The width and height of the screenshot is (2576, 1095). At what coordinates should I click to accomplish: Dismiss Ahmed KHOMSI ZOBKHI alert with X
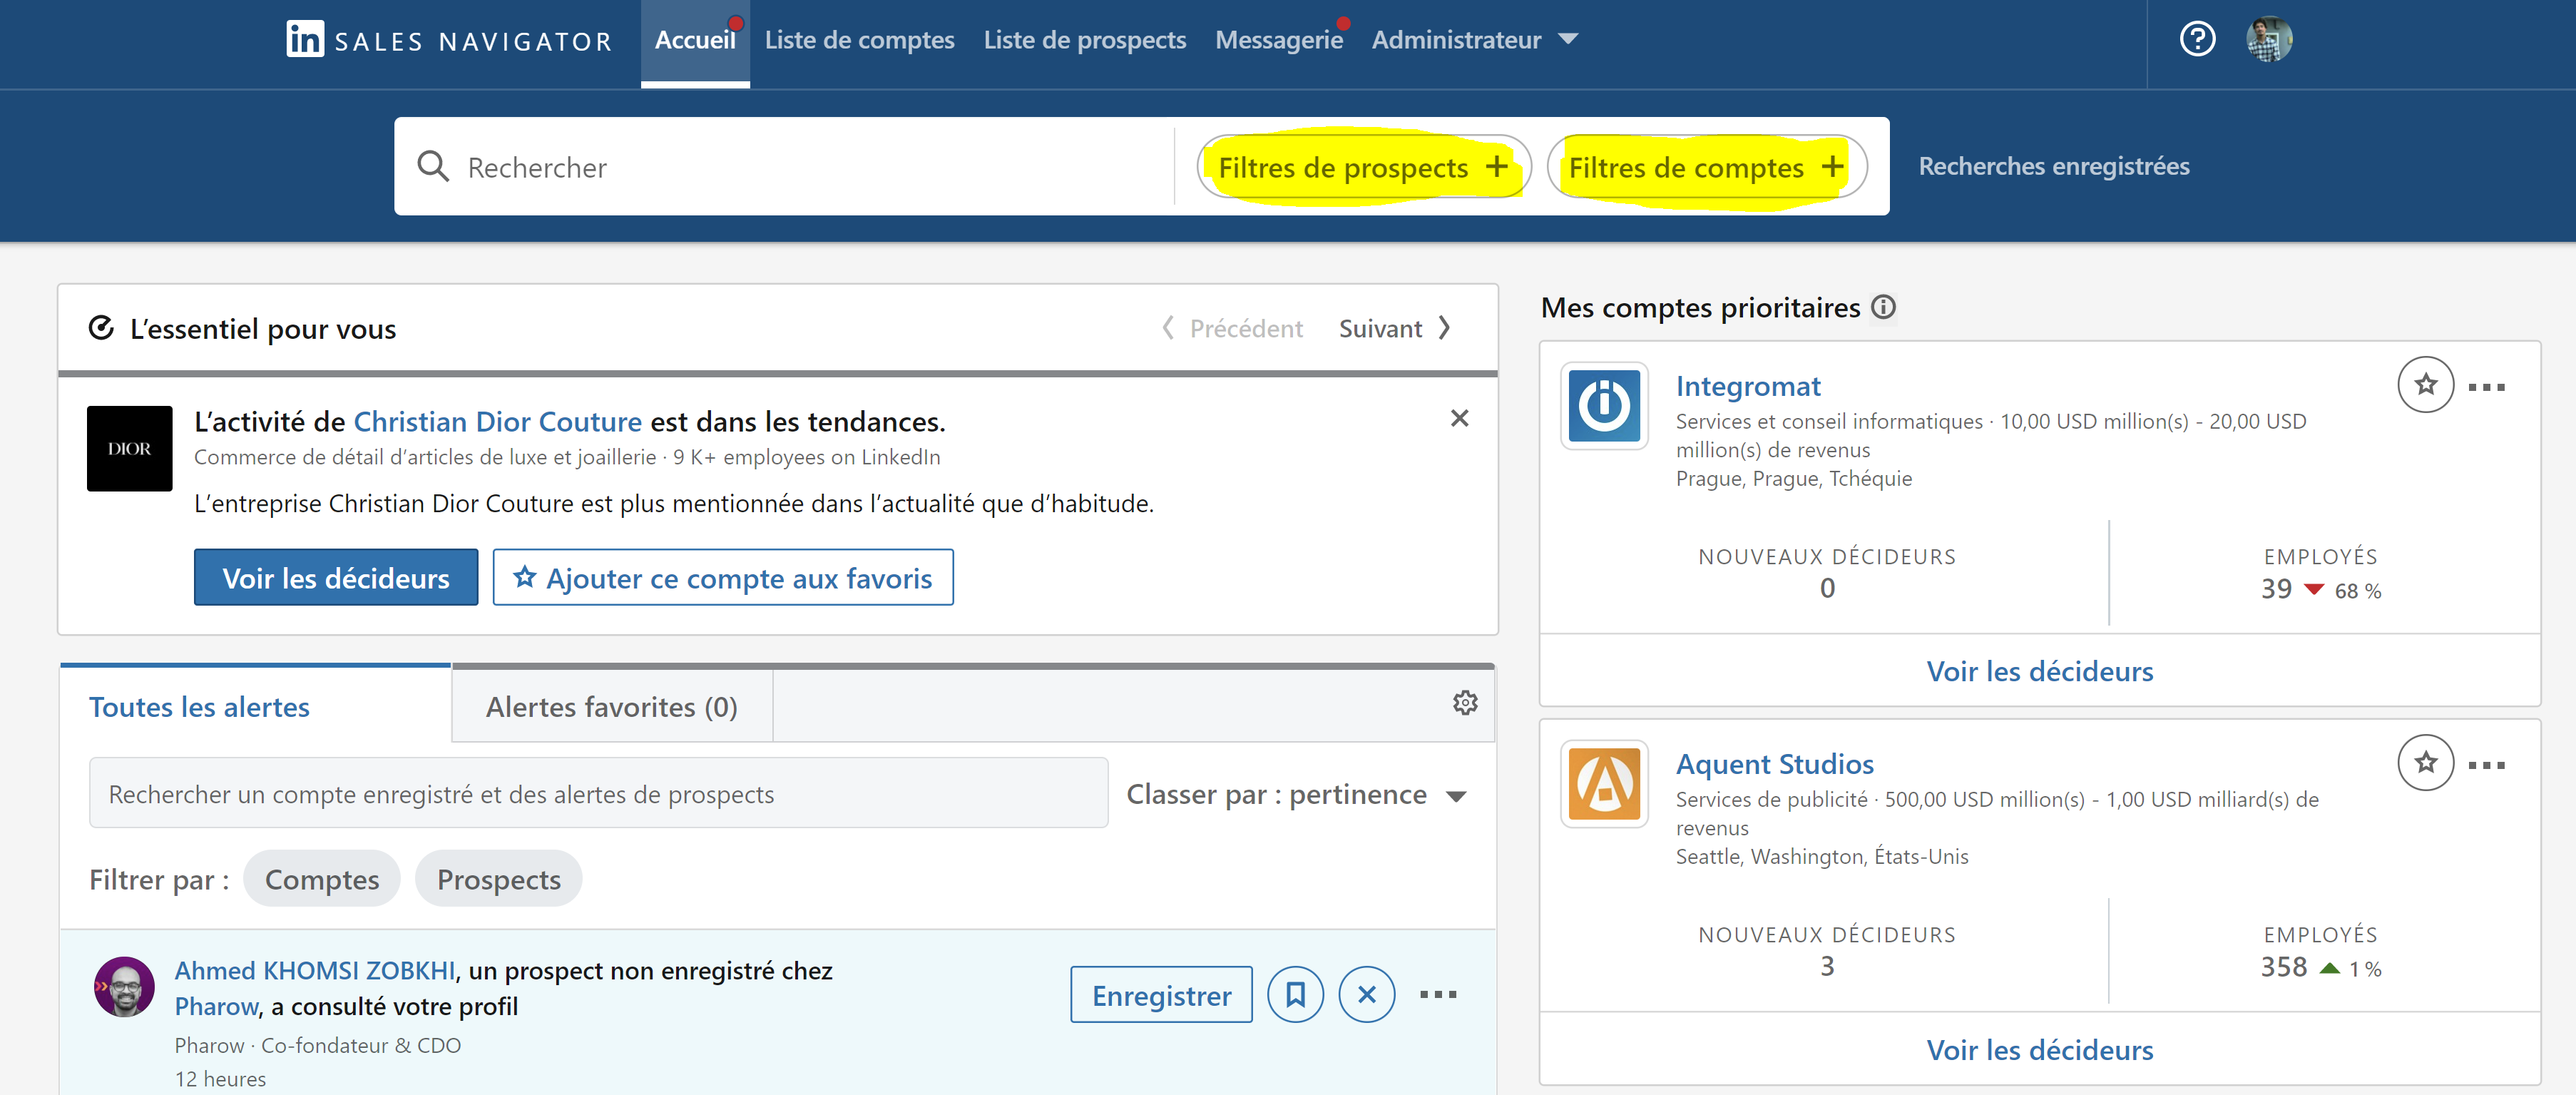pos(1366,994)
